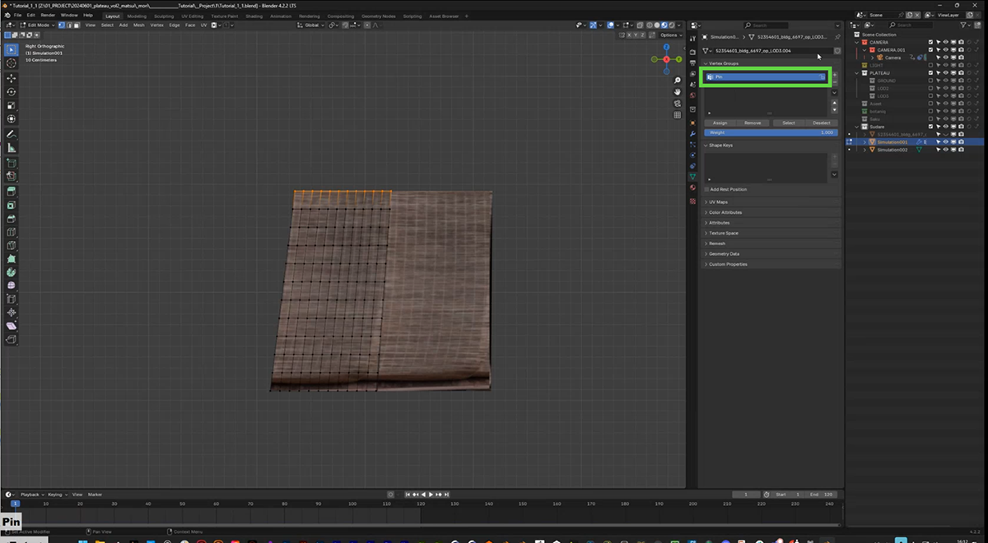Click the pan hand gizmo in the viewport

point(677,92)
